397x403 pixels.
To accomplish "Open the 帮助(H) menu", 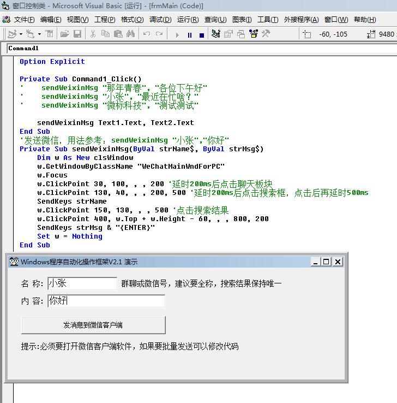I will click(365, 20).
